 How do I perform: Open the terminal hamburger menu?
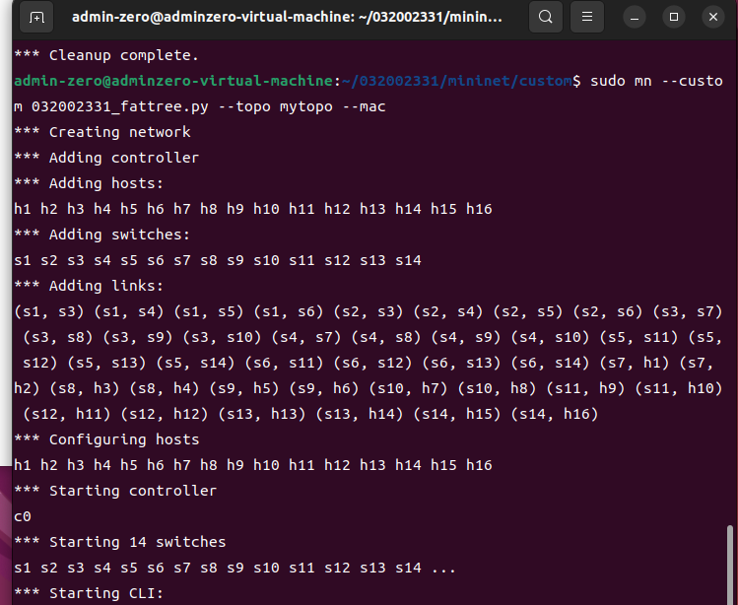587,17
